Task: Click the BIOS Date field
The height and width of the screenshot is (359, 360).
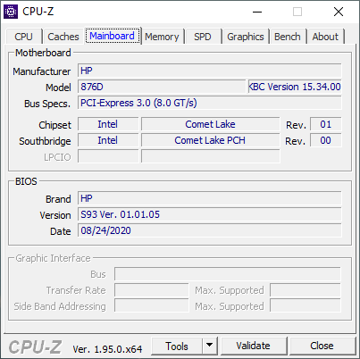Action: coord(210,230)
